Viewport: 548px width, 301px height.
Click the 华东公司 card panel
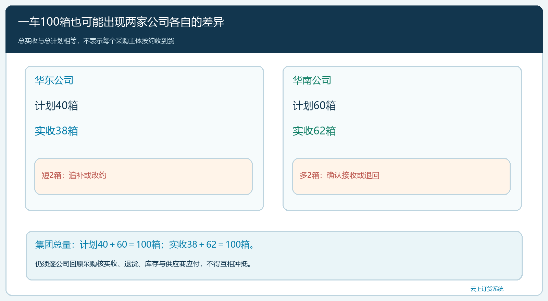coord(144,138)
